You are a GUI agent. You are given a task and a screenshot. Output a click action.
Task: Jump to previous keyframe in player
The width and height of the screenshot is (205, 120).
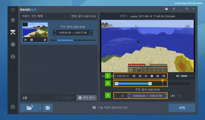point(134,76)
